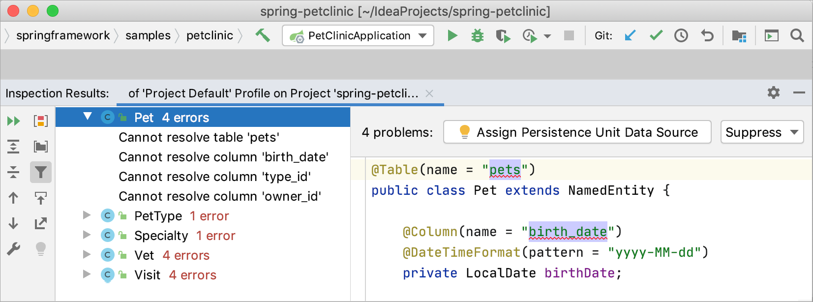Expand the PetType 1 error node
The image size is (813, 302).
(87, 215)
